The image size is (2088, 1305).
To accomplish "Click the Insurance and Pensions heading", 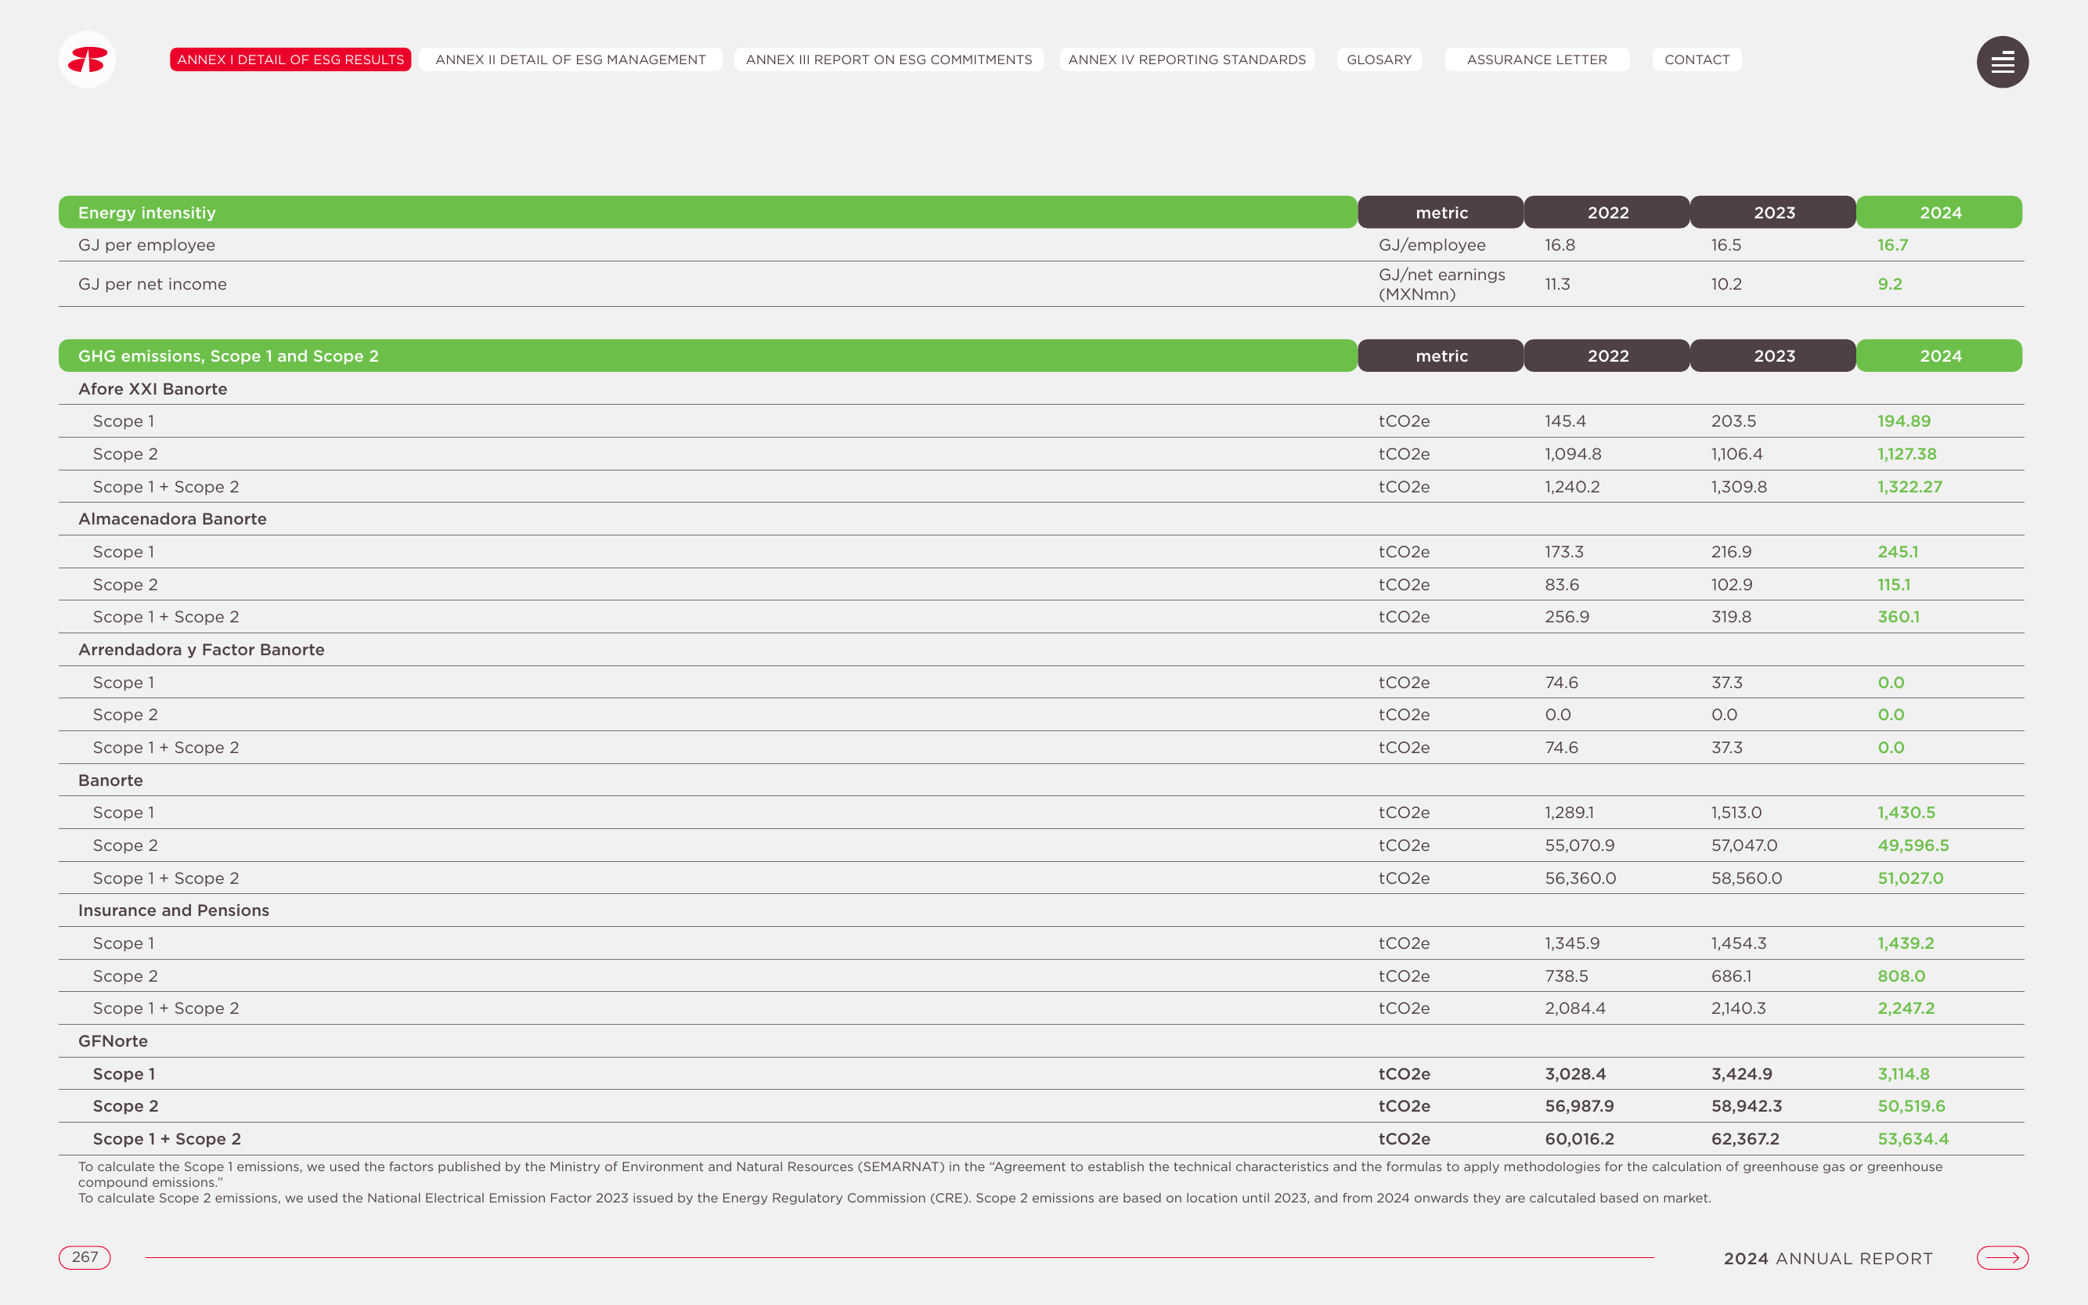I will tap(174, 910).
